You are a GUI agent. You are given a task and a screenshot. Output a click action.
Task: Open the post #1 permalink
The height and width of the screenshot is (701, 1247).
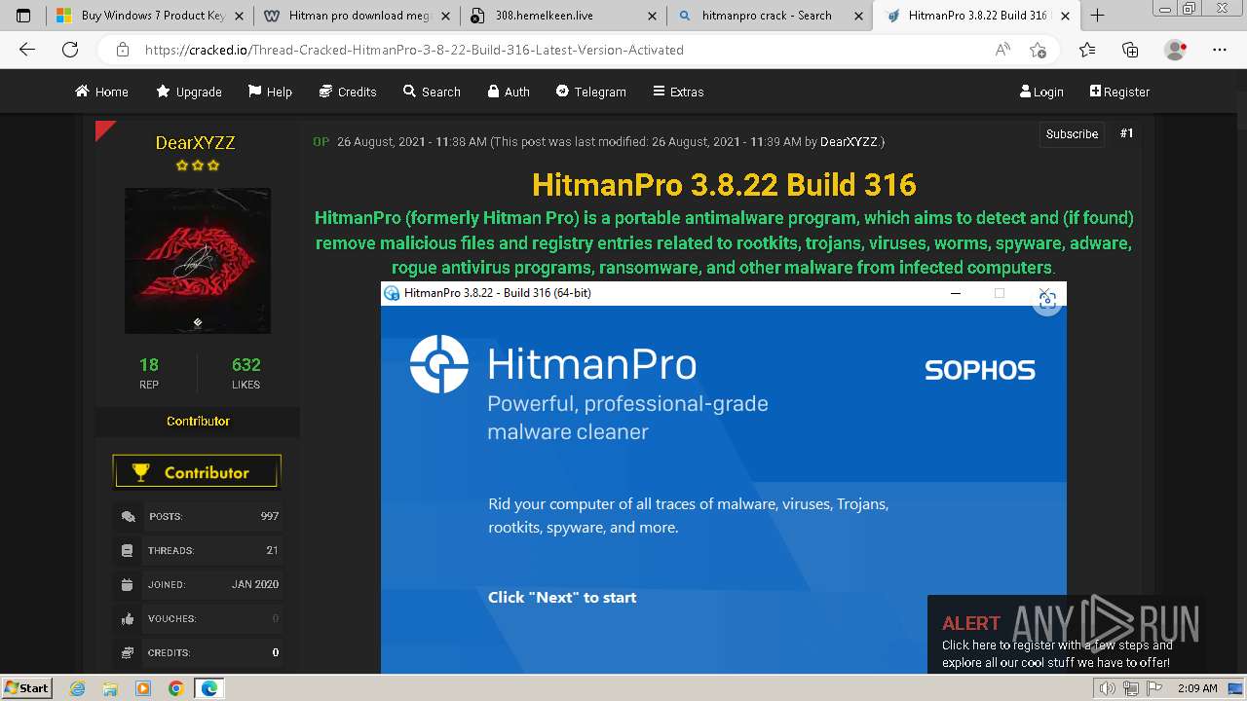1126,133
